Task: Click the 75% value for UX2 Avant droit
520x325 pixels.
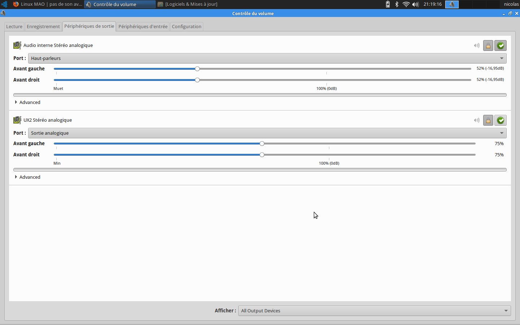Action: pyautogui.click(x=499, y=155)
